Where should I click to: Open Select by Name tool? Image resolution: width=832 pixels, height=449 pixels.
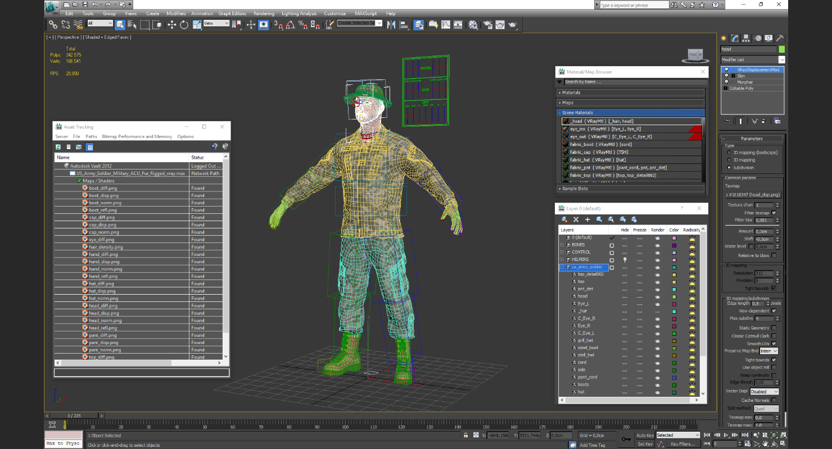132,25
